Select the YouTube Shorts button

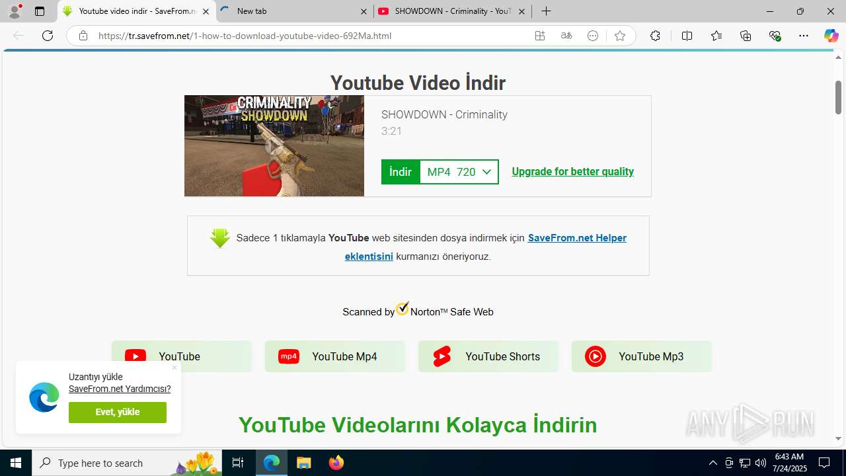[488, 356]
